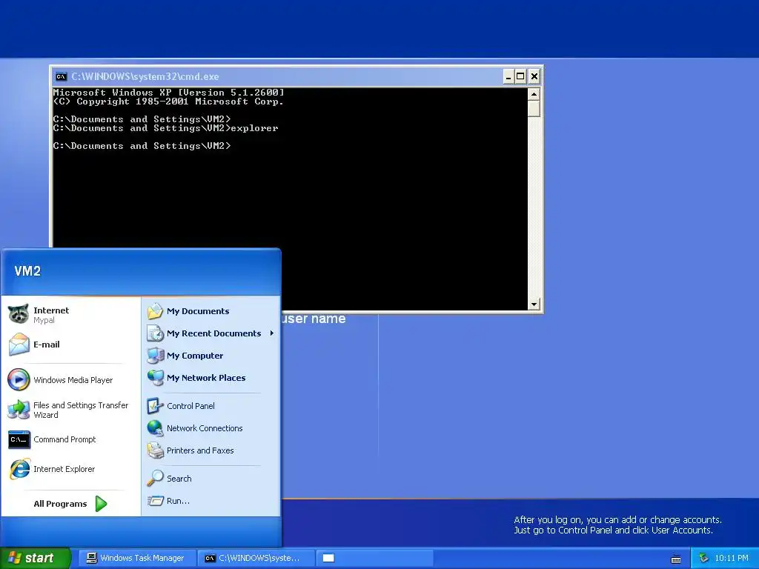Open My Computer icon
The height and width of the screenshot is (569, 759).
[x=156, y=356]
